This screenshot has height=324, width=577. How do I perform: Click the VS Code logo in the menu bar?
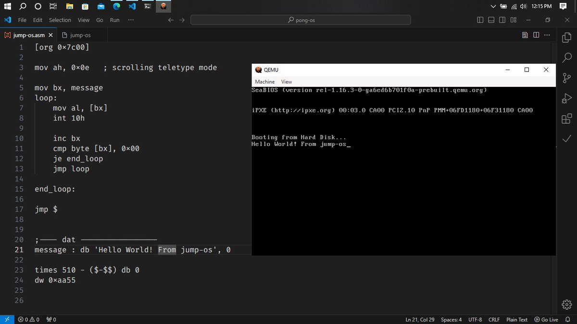[x=7, y=20]
